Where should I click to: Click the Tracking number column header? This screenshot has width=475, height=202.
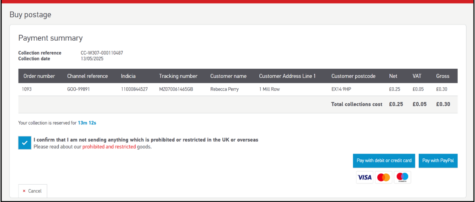click(x=178, y=76)
